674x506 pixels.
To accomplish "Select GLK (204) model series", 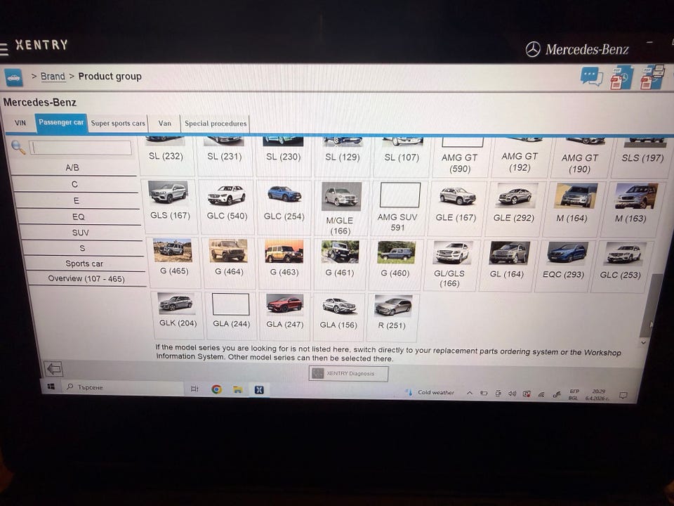I will (x=177, y=315).
